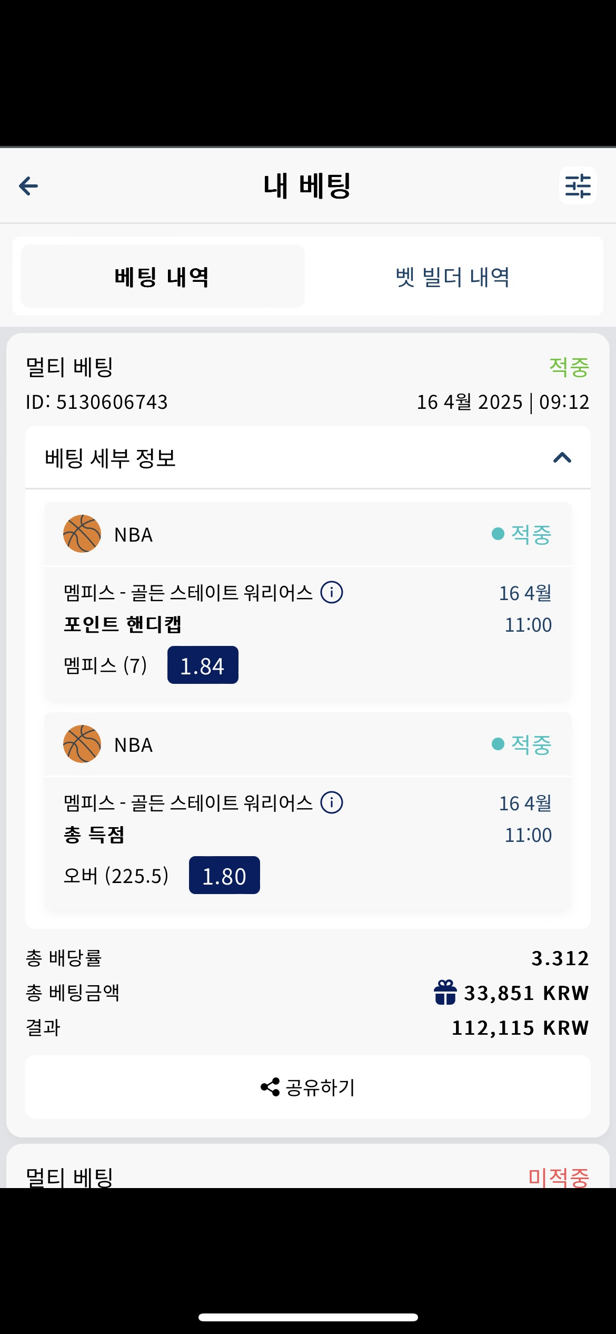Tap the first NBA basketball icon
The width and height of the screenshot is (616, 1334).
point(82,534)
